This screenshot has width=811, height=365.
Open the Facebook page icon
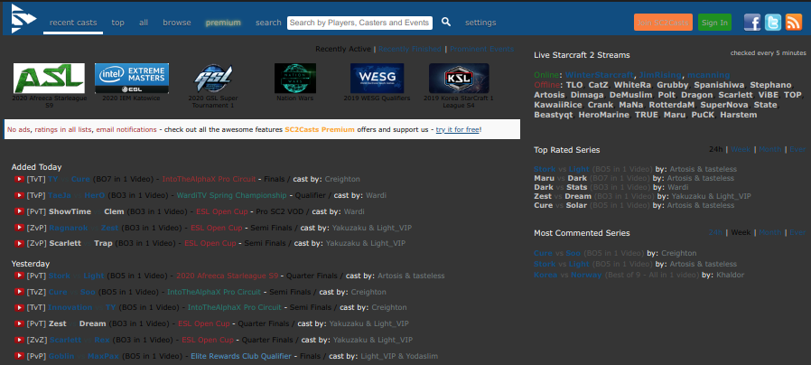pyautogui.click(x=752, y=23)
